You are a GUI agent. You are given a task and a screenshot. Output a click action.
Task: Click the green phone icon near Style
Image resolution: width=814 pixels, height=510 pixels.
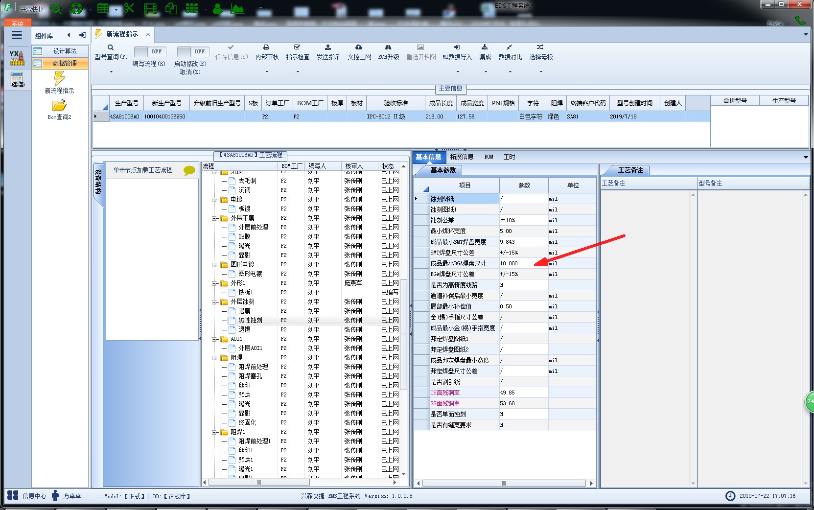tap(800, 21)
